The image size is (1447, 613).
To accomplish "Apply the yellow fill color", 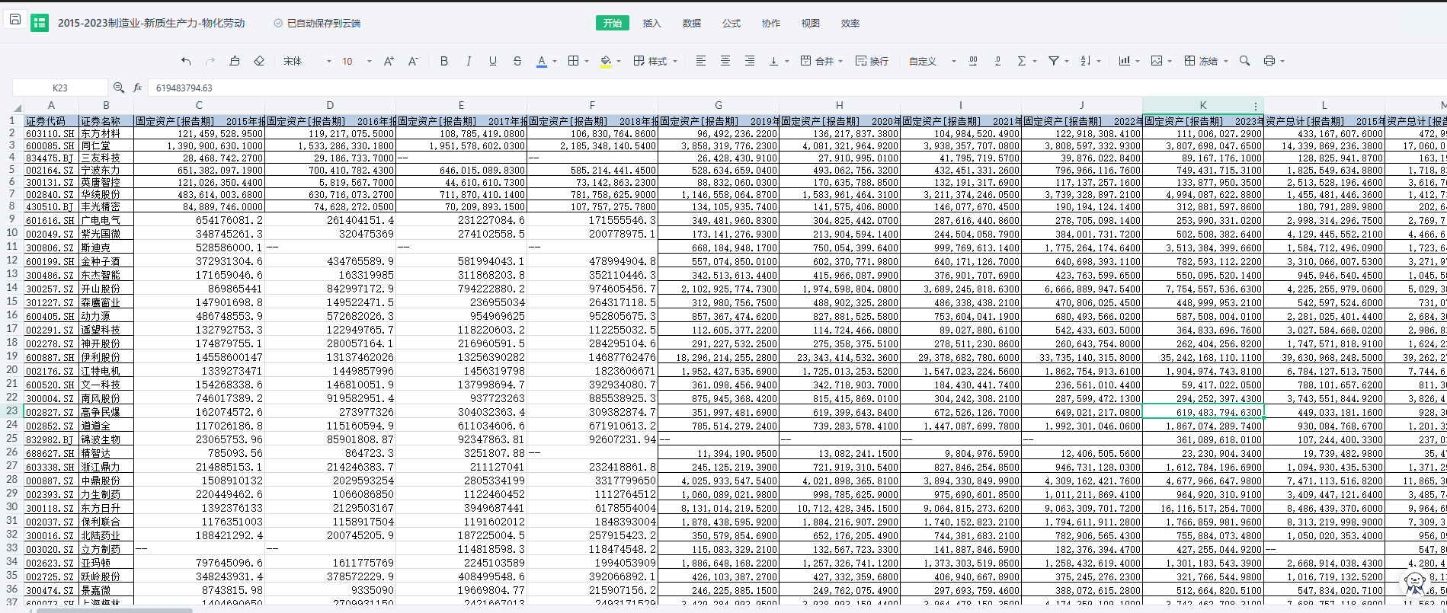I will pos(606,61).
